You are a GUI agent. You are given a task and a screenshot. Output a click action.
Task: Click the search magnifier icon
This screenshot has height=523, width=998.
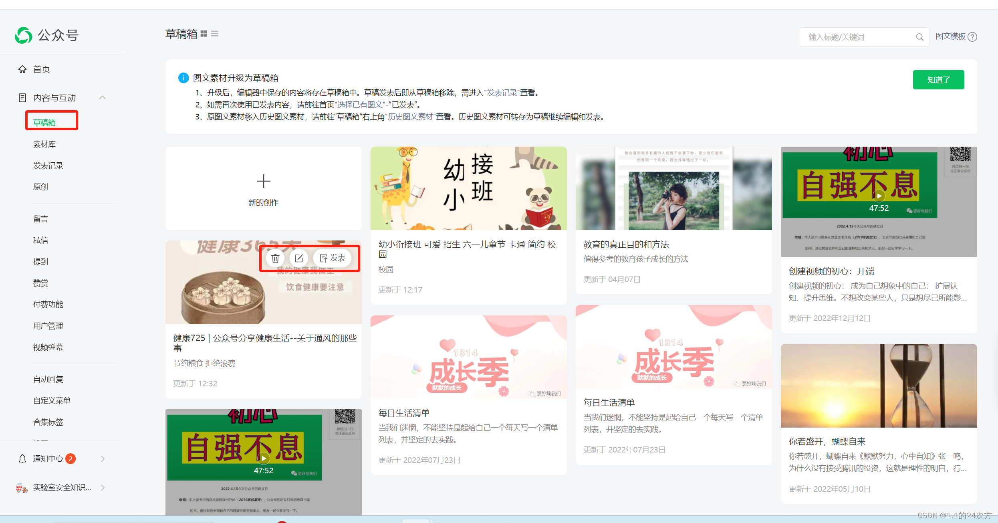(919, 37)
